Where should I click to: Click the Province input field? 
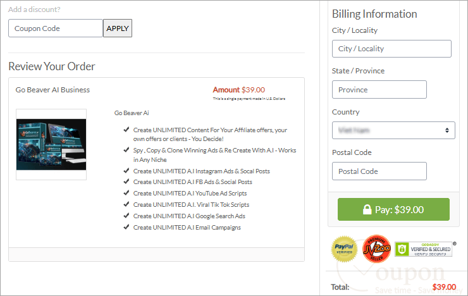(x=379, y=90)
